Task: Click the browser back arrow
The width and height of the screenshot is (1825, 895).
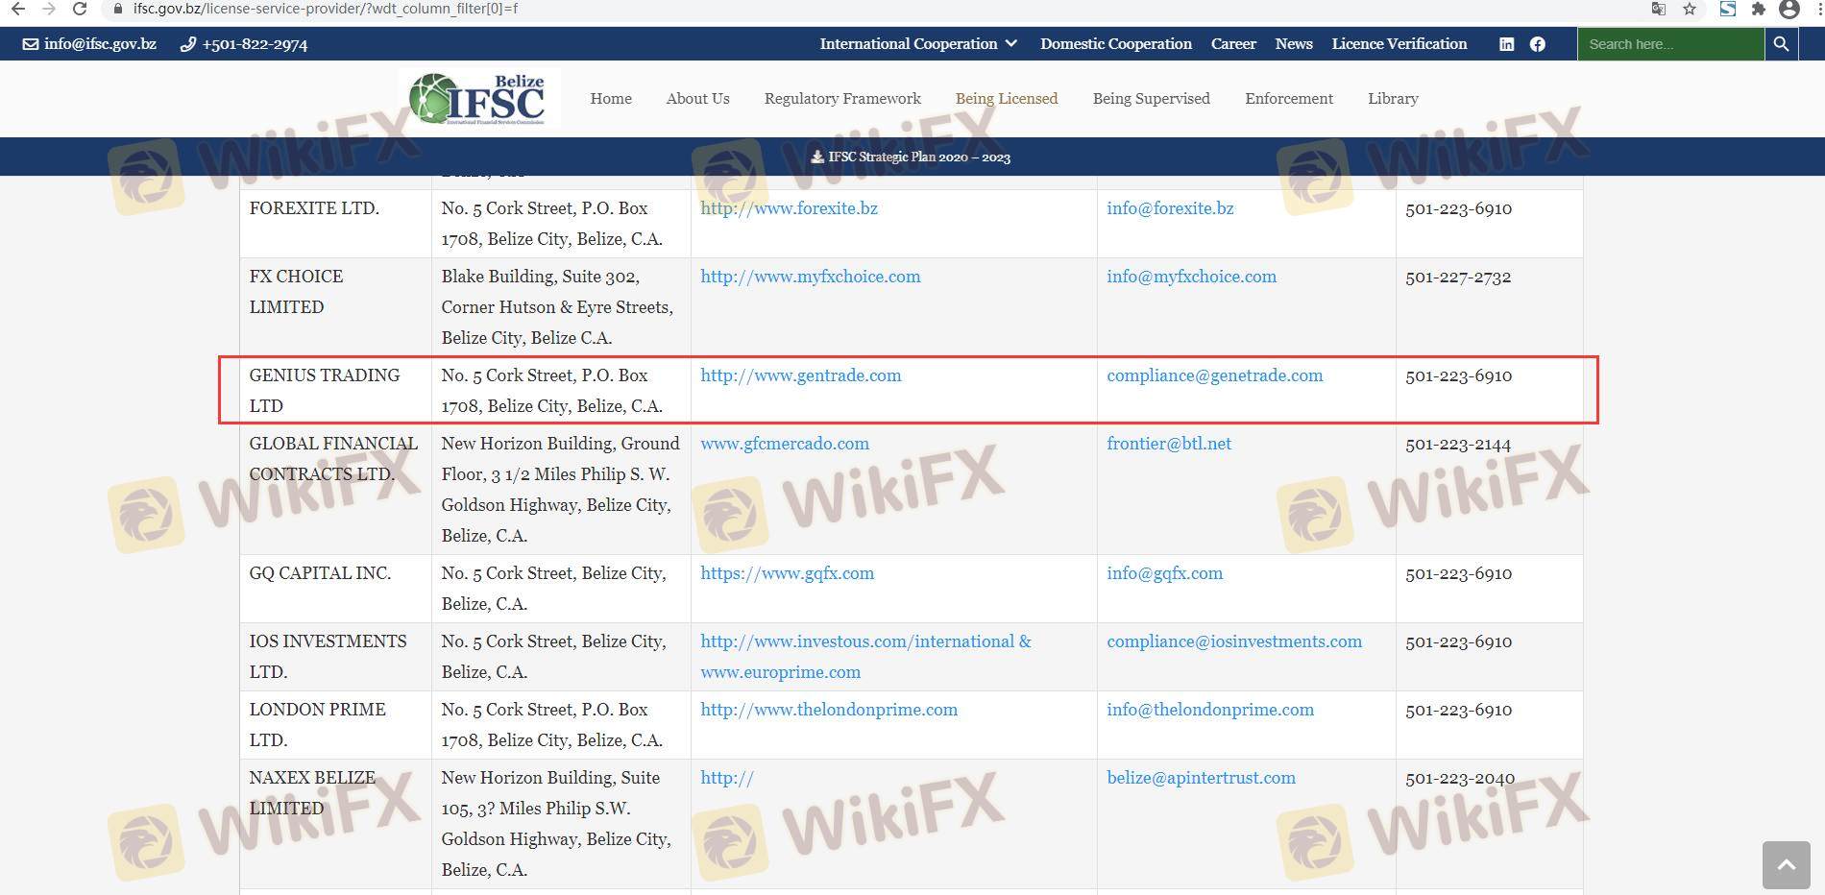Action: tap(17, 9)
